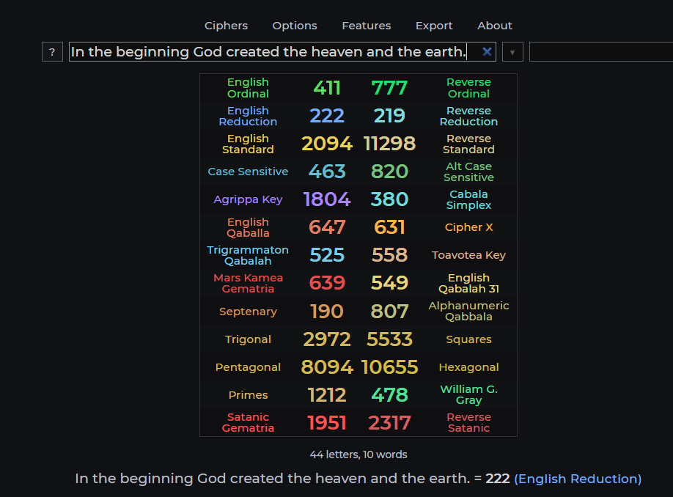Click the English Ordinal value 411
Screen dimensions: 673x497
click(327, 88)
